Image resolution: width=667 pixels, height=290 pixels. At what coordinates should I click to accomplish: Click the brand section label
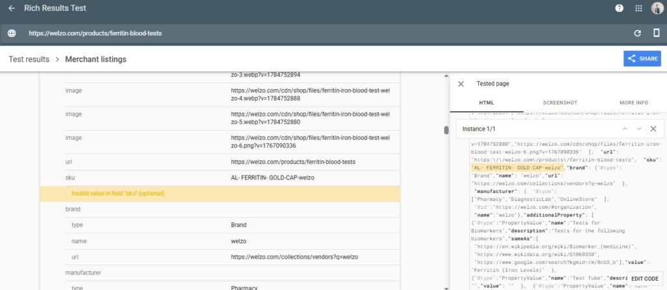pos(73,209)
